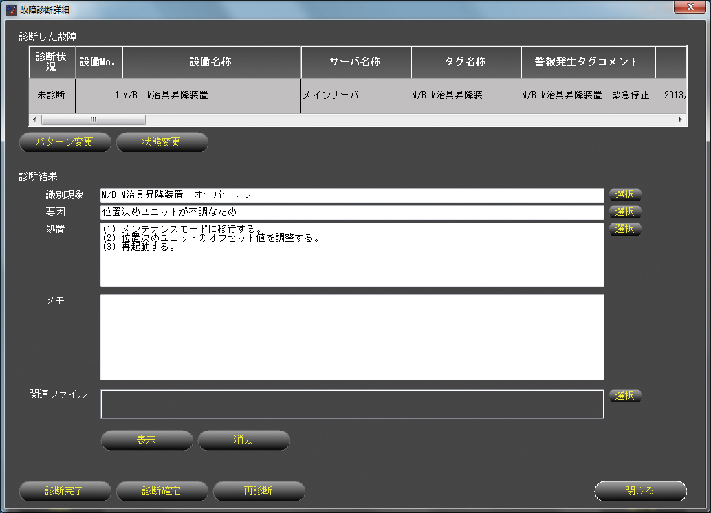Click the 警報発生タグコメント column header

tap(588, 62)
